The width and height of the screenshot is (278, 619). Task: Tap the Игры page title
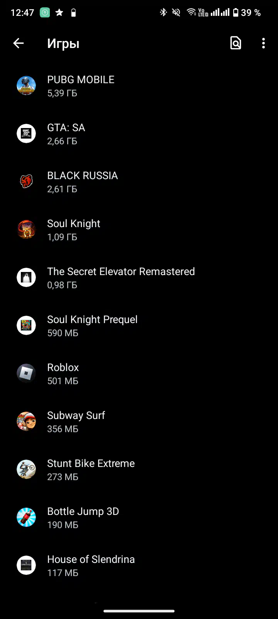[x=63, y=44]
